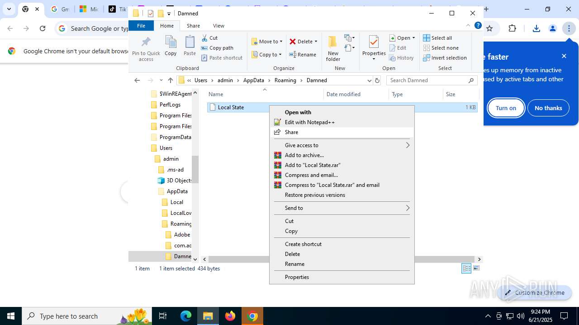Select the 3D Objects tree item
The width and height of the screenshot is (579, 325).
pyautogui.click(x=175, y=181)
